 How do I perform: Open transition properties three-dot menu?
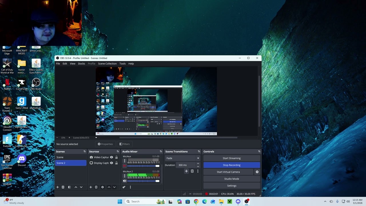[x=198, y=171]
